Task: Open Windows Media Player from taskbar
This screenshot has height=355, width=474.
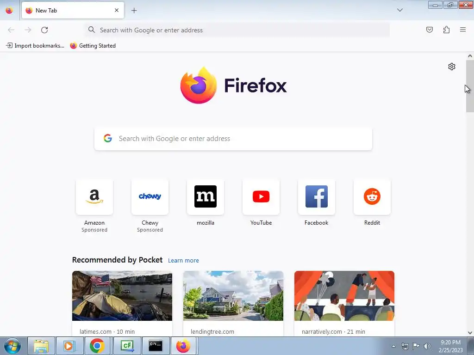Action: click(x=69, y=346)
